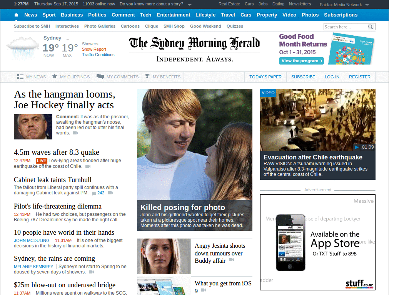Open the Photos section

click(310, 15)
